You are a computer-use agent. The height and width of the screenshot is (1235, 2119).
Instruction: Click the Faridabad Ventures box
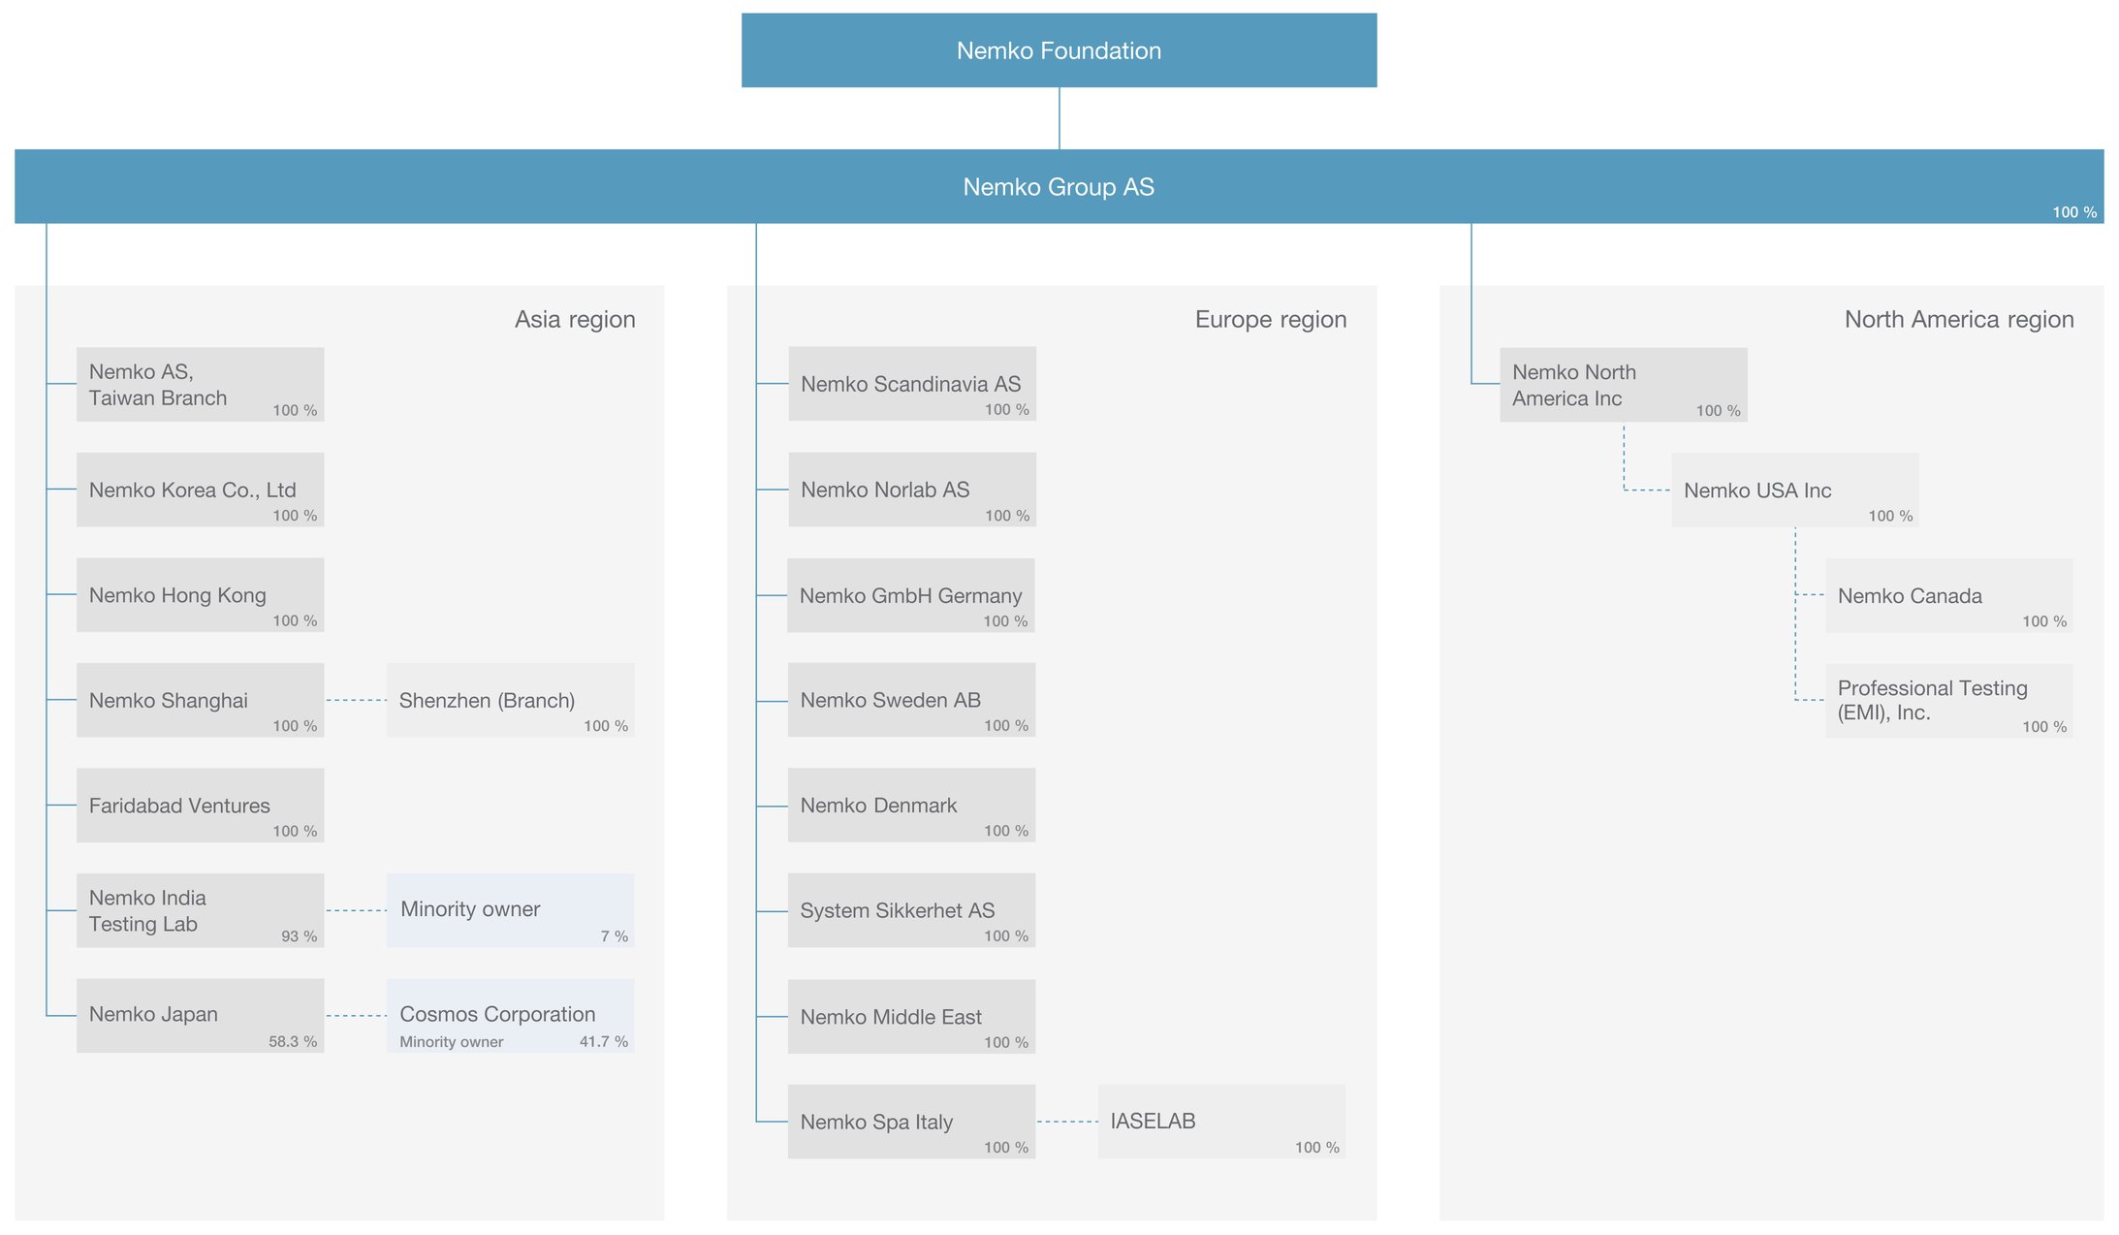click(x=200, y=806)
